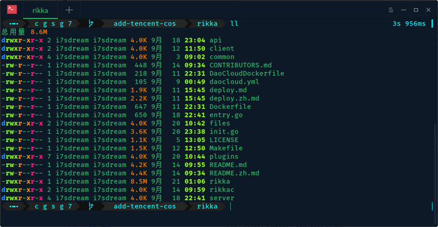This screenshot has width=438, height=227.
Task: Click the 8.6M total usage value
Action: 39,32
